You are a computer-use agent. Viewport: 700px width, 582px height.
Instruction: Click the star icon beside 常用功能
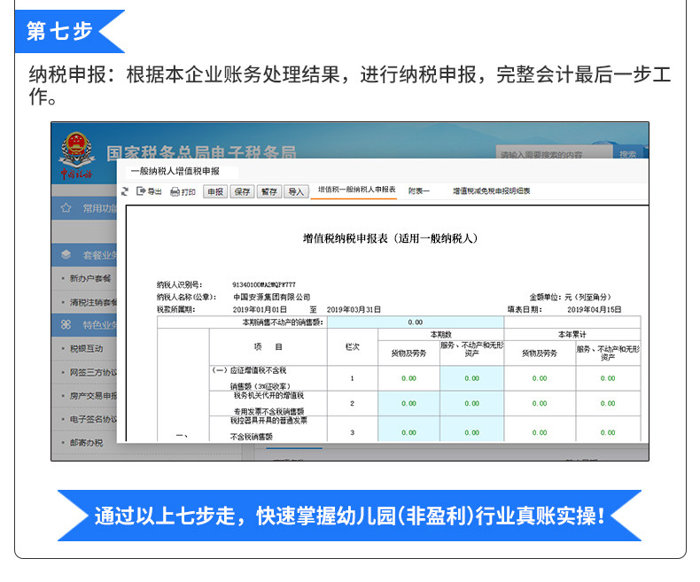(66, 208)
